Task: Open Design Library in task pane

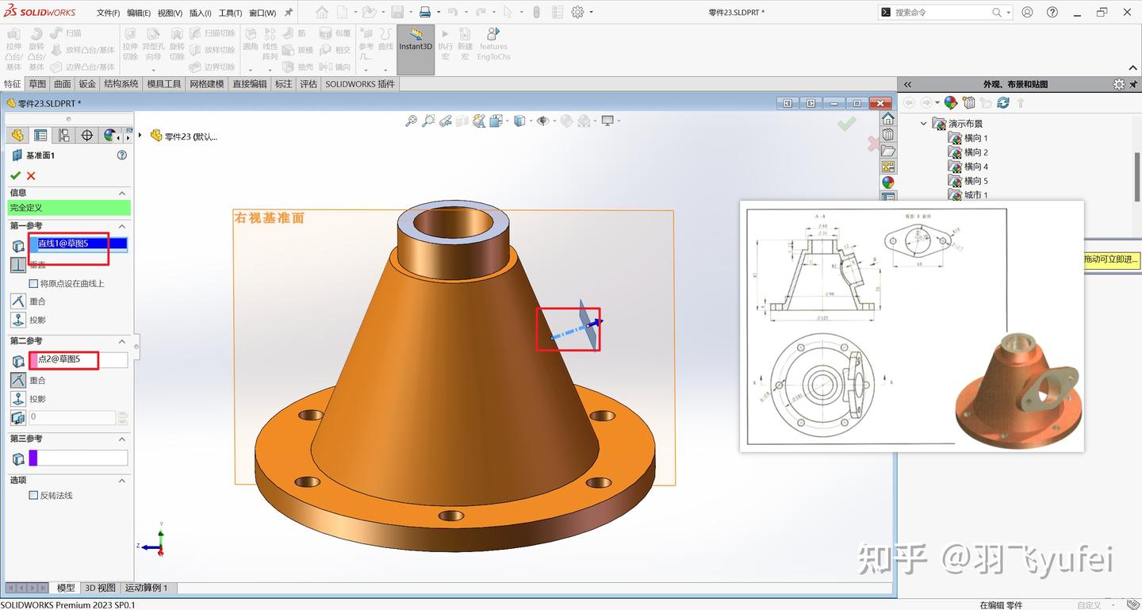Action: (888, 135)
